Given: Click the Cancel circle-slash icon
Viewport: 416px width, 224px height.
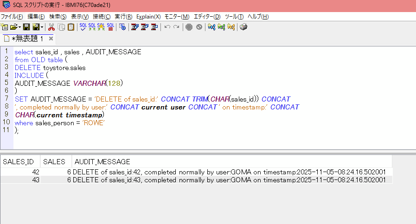Looking at the screenshot, I should [199, 27].
